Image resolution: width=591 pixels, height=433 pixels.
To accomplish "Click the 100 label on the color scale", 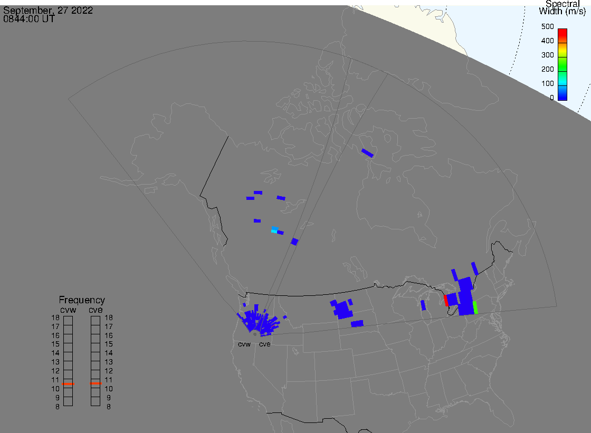I will (x=547, y=84).
